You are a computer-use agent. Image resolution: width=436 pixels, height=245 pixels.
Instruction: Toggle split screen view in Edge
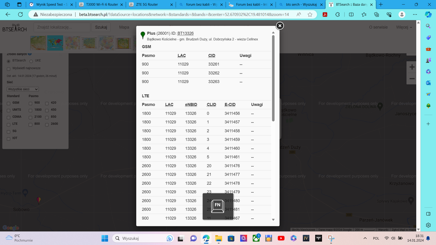351,15
